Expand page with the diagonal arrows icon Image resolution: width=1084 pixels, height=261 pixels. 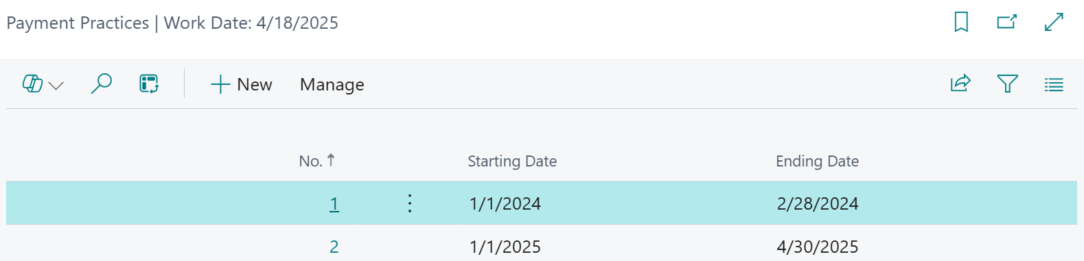point(1054,22)
